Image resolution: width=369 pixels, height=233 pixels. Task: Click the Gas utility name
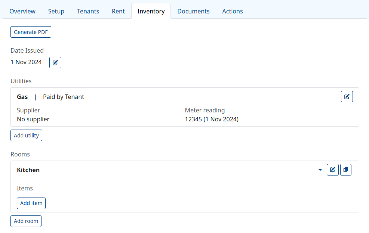[22, 97]
